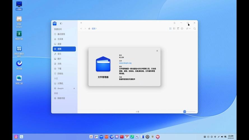Image resolution: width=249 pixels, height=140 pixels.
Task: Select 下载 in the sidebar
Action: coord(64,69)
